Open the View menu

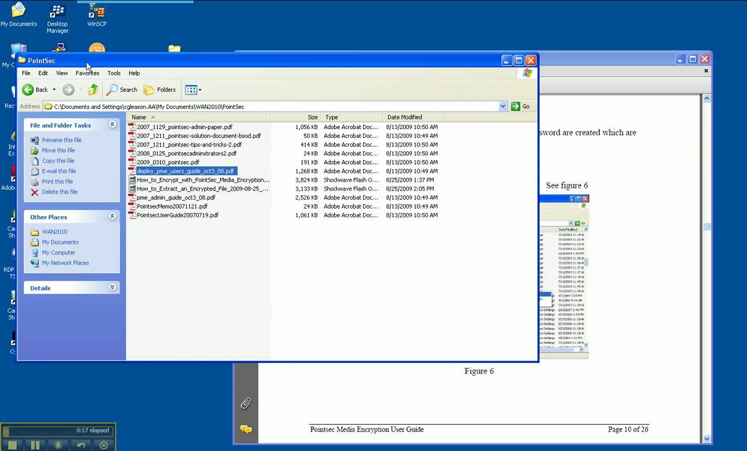(62, 73)
